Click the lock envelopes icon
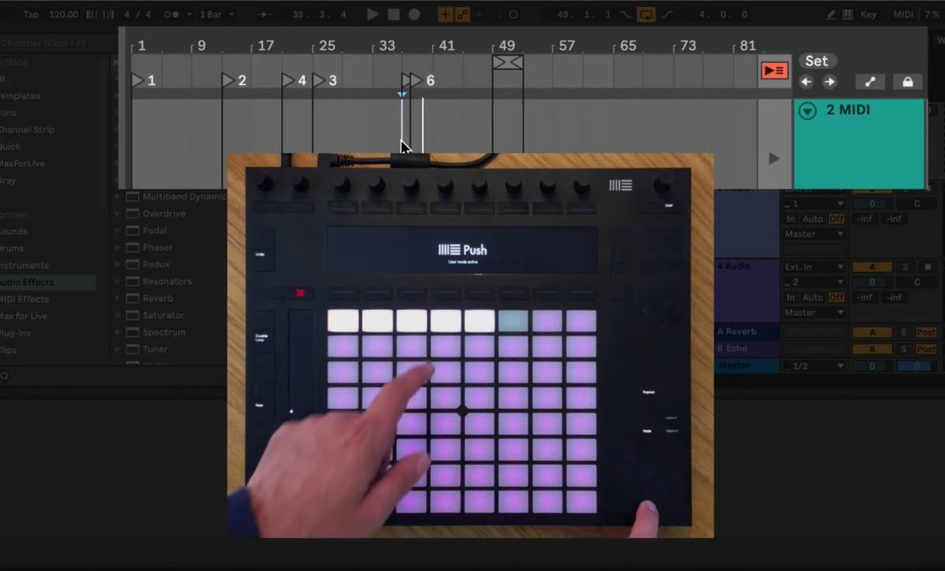945x571 pixels. click(907, 82)
